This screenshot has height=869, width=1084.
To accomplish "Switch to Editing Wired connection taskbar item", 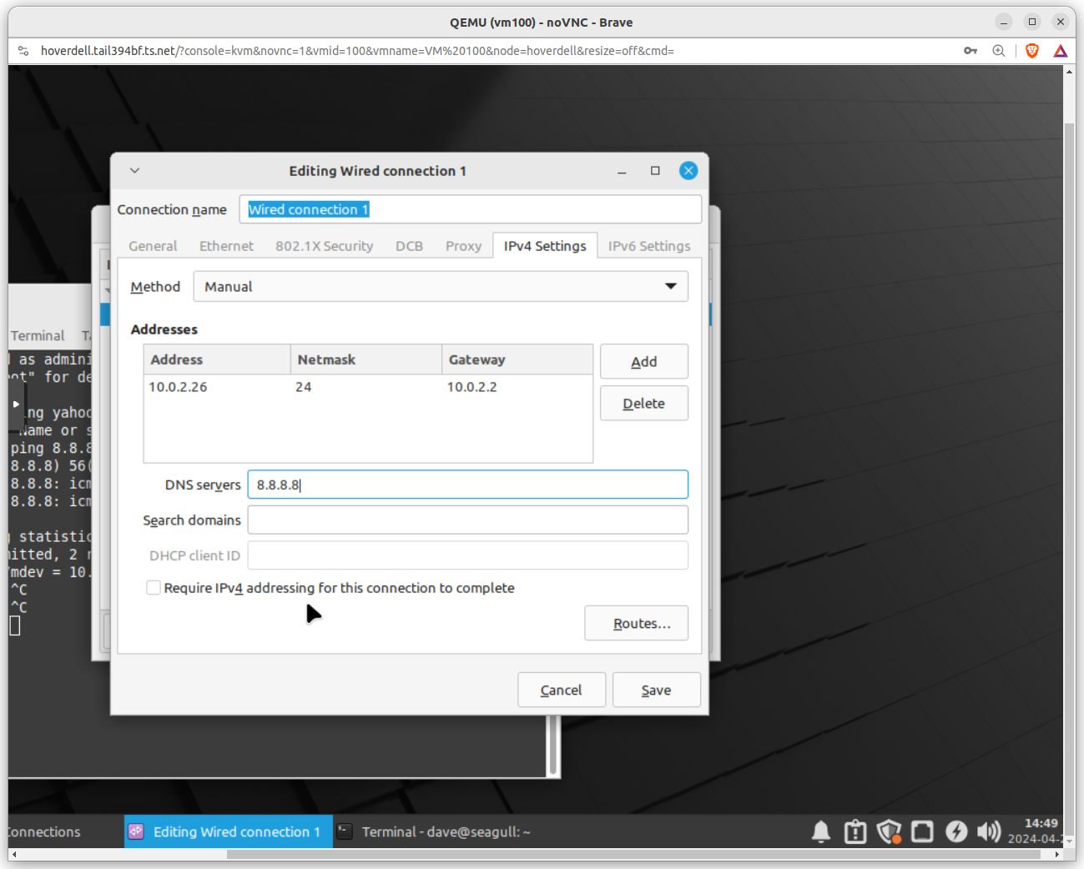I will point(229,831).
